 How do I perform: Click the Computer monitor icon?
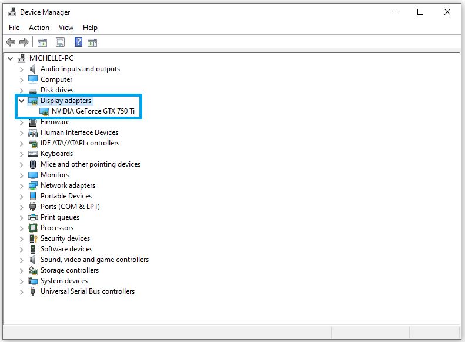[x=32, y=79]
